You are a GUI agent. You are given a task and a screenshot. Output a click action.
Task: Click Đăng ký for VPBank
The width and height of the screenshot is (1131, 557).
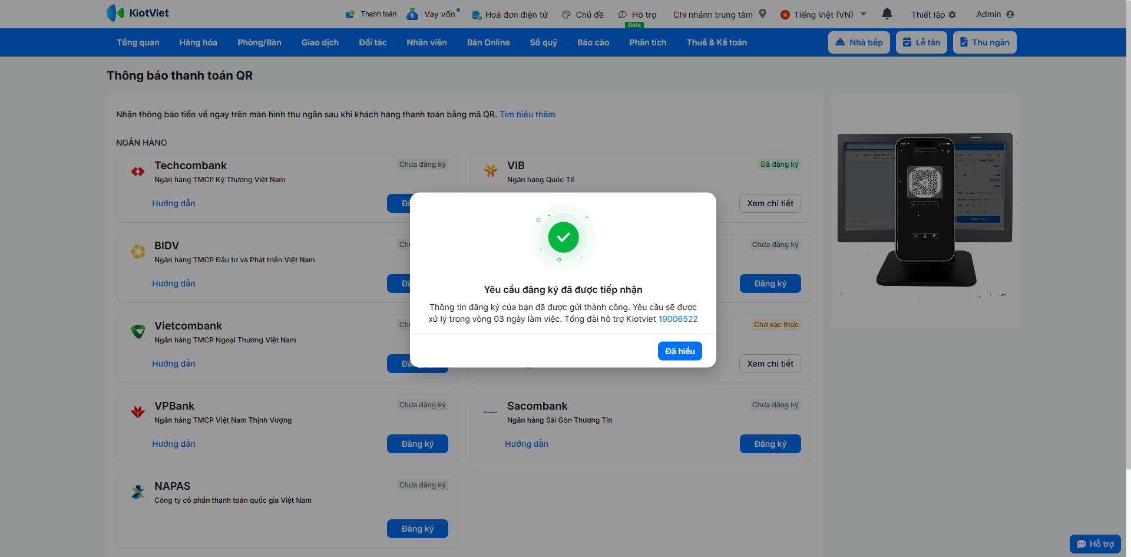tap(418, 444)
